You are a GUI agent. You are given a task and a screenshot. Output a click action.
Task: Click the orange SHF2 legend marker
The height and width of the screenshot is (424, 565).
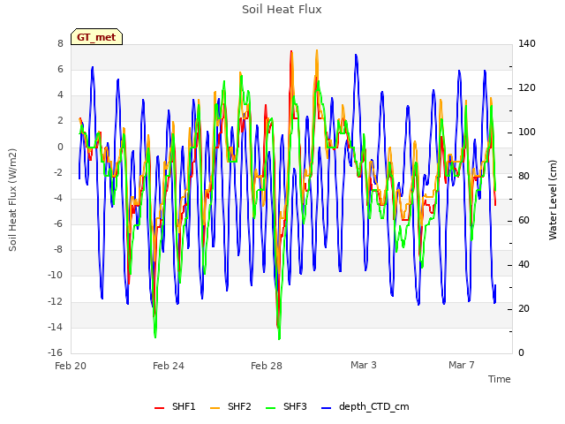pos(215,408)
